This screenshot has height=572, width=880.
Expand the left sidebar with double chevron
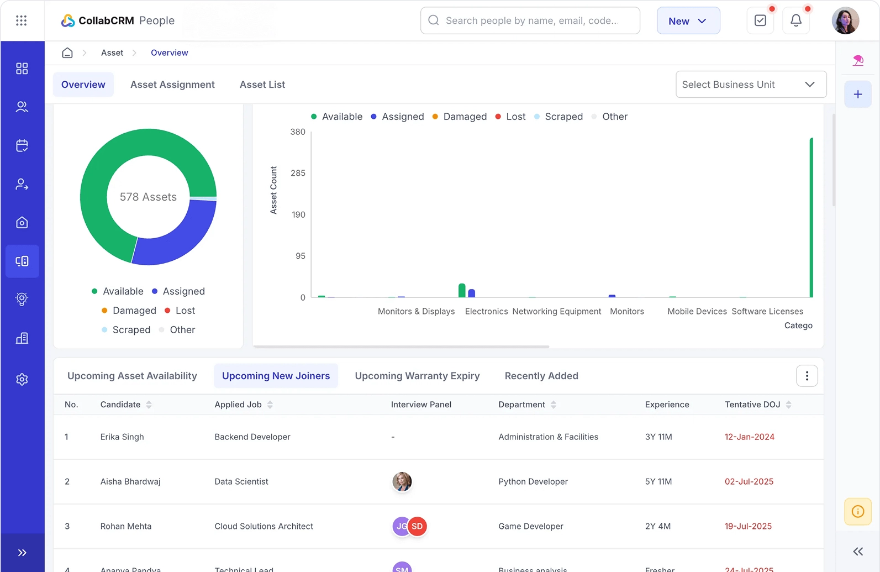pos(22,553)
